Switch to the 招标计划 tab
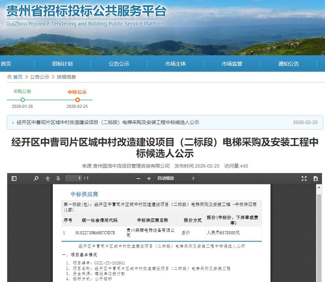325x282 pixels. click(62, 64)
